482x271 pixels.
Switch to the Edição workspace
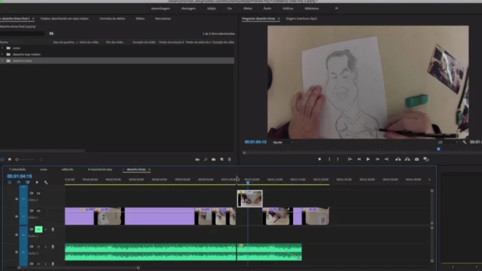coord(211,9)
